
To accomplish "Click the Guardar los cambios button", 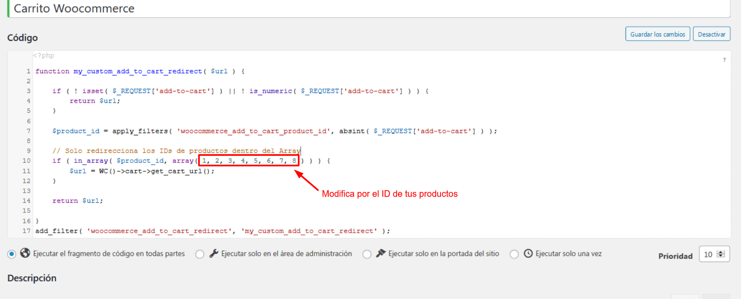I will [658, 34].
